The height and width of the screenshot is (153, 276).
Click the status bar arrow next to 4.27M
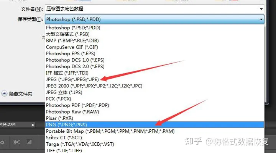click(x=33, y=125)
